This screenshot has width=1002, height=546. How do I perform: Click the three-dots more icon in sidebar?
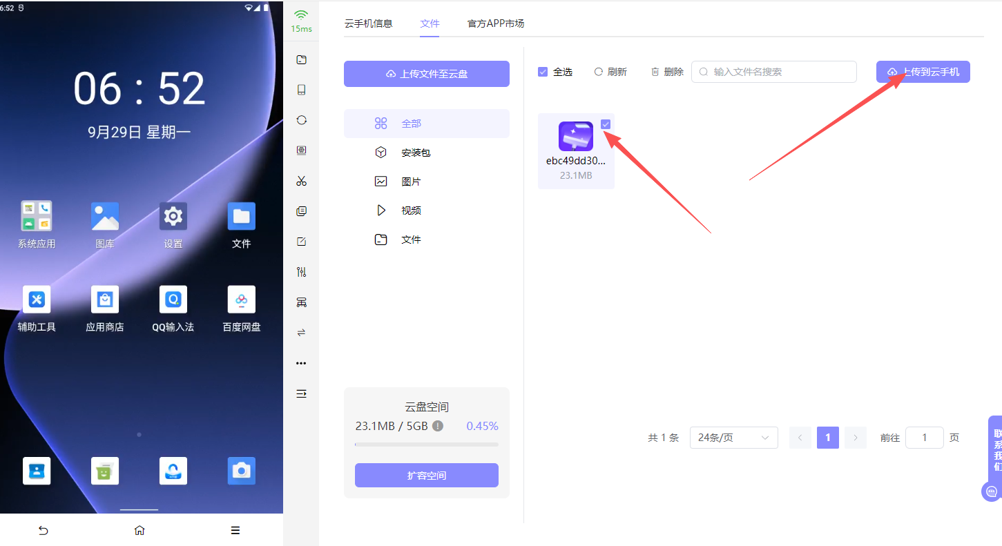point(301,363)
